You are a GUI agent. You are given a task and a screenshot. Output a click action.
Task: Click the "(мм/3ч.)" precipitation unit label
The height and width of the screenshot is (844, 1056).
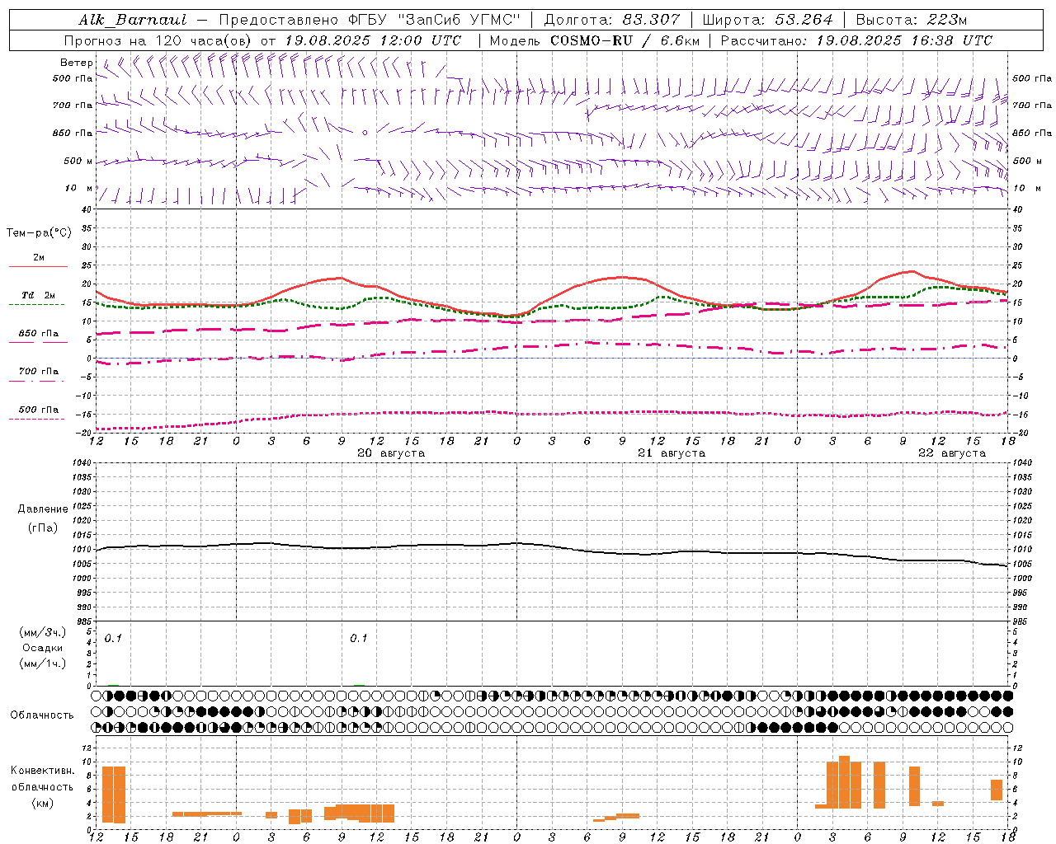tap(43, 632)
